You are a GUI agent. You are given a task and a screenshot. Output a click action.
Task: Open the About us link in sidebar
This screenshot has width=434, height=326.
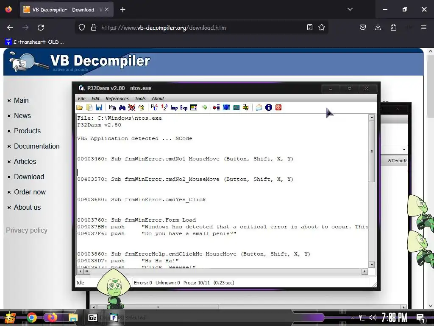coord(28,207)
